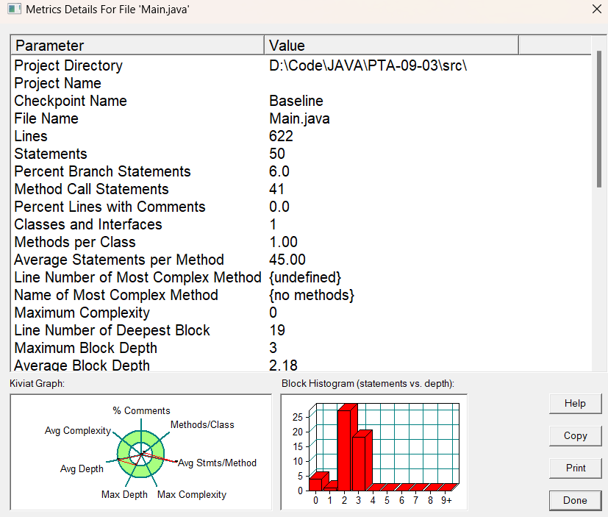Select the Maximum Complexity row
The width and height of the screenshot is (608, 517).
pyautogui.click(x=301, y=313)
